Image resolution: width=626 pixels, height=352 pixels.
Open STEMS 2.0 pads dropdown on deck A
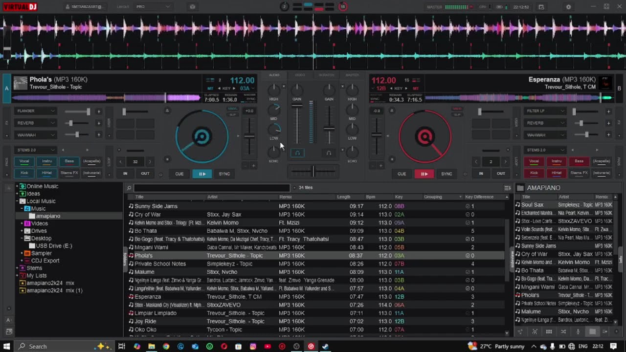[36, 150]
